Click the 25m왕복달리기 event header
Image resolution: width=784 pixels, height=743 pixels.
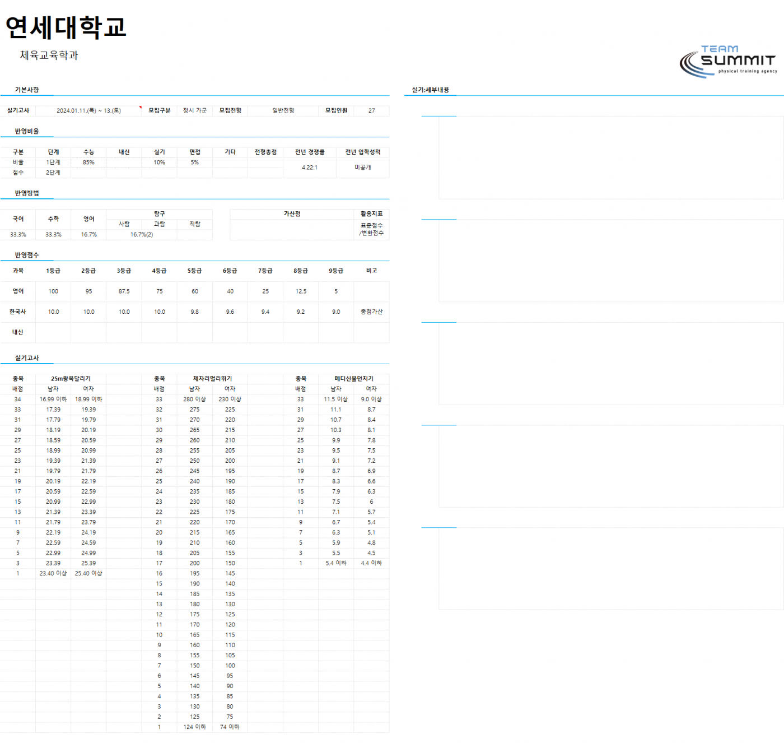[x=71, y=379]
